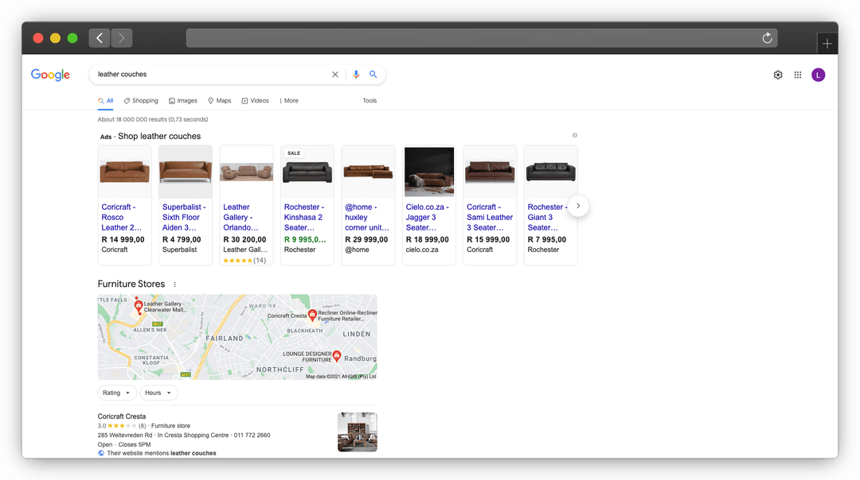Reload the page with the refresh icon
Viewport: 860px width, 480px height.
(767, 38)
